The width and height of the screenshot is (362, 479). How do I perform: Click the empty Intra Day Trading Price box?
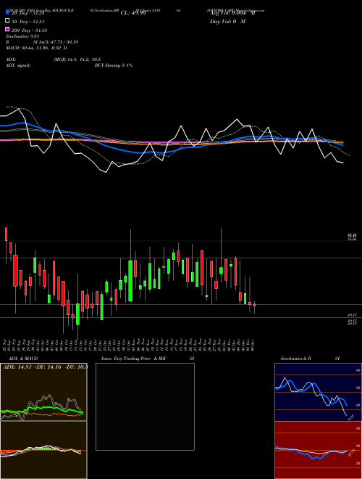145,406
